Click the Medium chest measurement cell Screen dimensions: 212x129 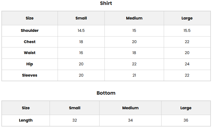click(134, 42)
